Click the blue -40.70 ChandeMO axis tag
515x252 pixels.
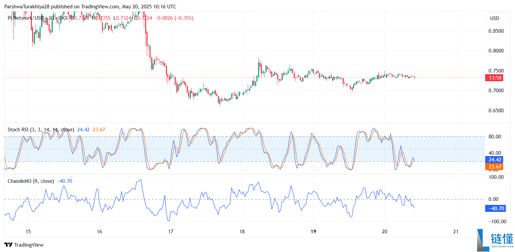[494, 209]
